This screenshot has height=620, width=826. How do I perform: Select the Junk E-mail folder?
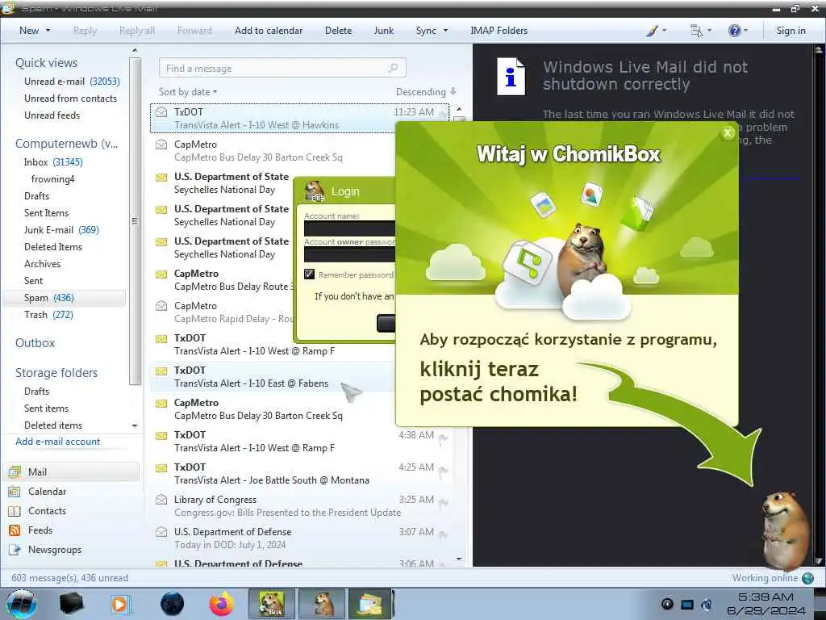point(61,230)
